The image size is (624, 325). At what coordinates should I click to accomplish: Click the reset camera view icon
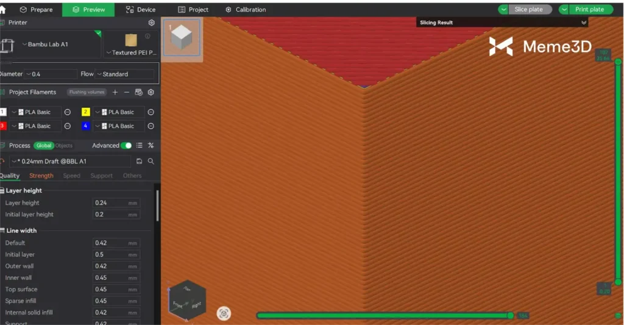(x=224, y=313)
